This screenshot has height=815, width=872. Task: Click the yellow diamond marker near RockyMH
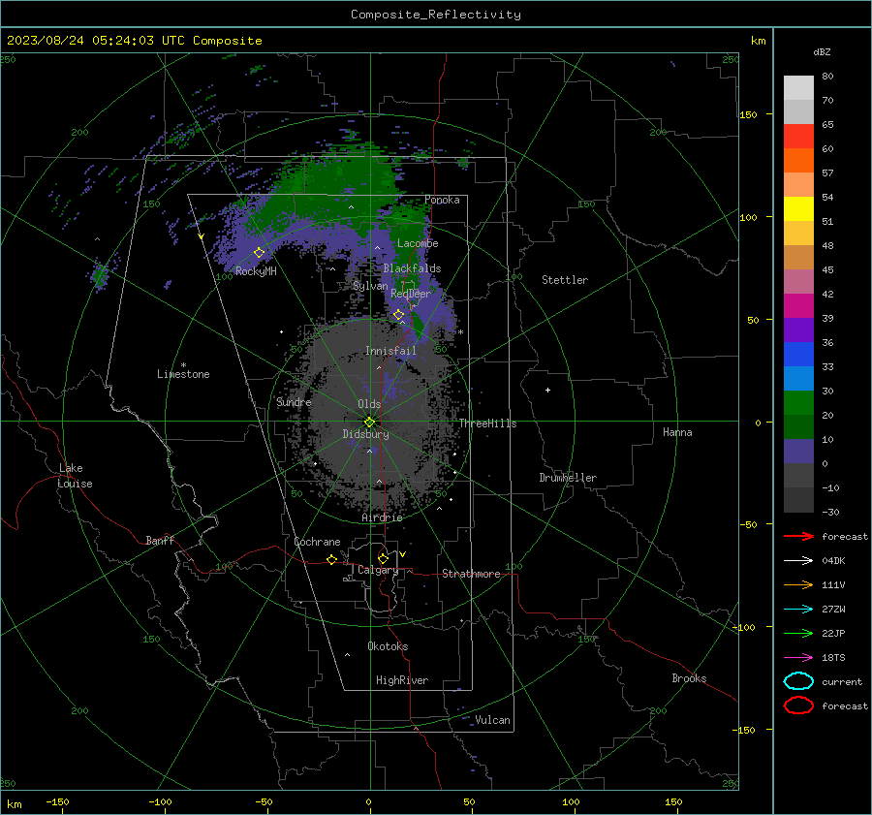click(x=259, y=253)
